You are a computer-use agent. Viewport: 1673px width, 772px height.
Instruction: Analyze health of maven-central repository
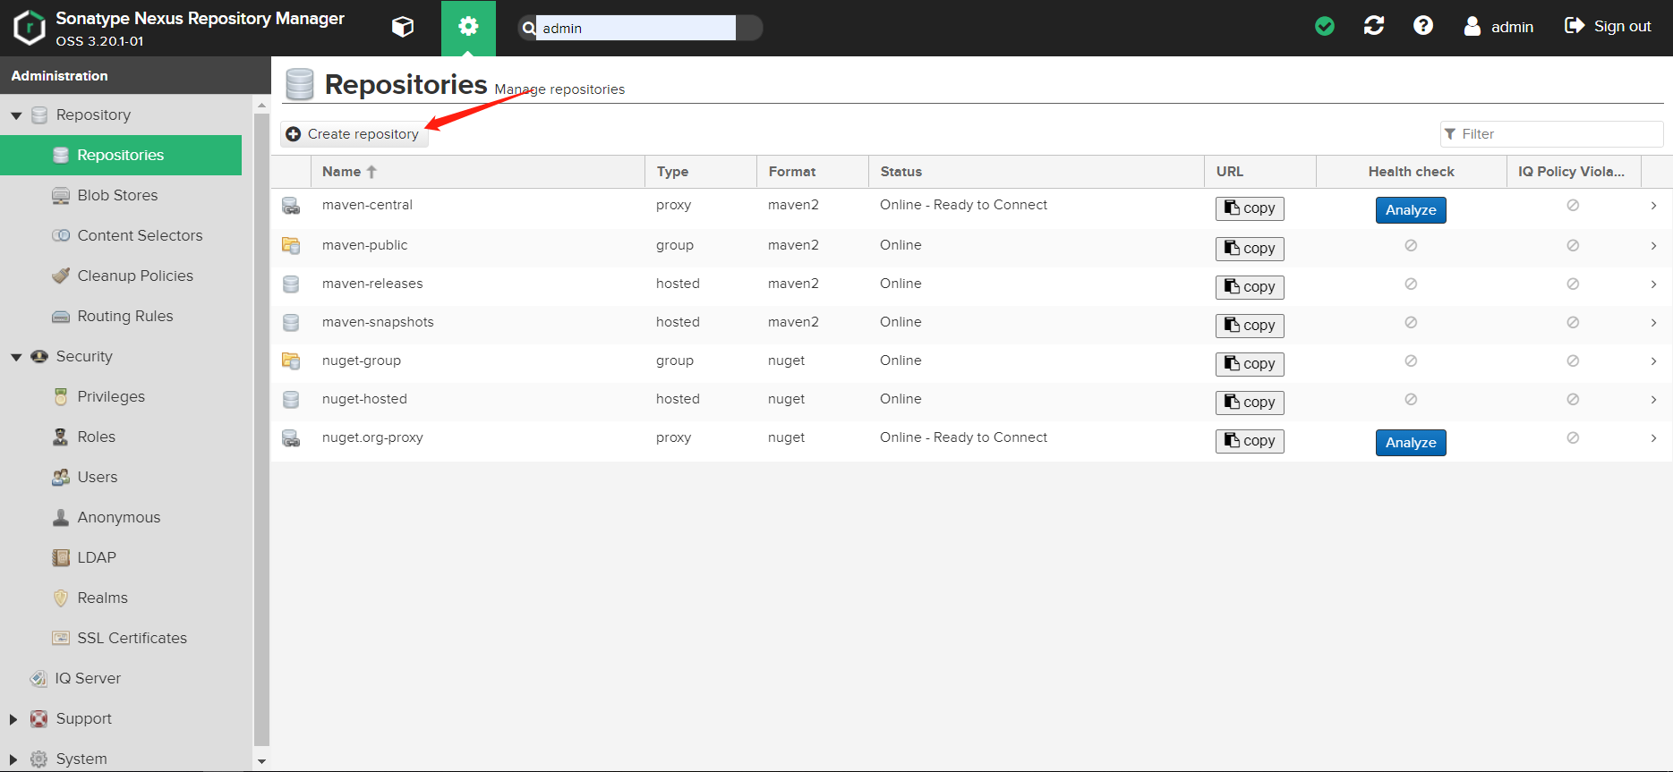1411,210
